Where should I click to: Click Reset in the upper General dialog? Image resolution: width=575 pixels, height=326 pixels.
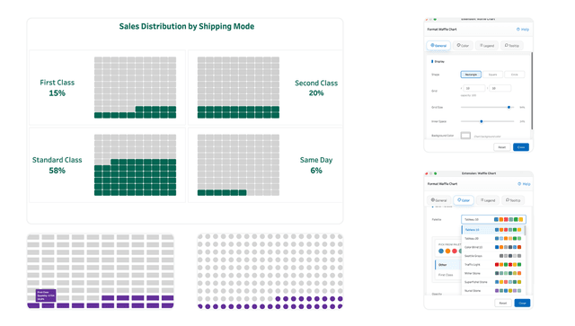coord(501,147)
